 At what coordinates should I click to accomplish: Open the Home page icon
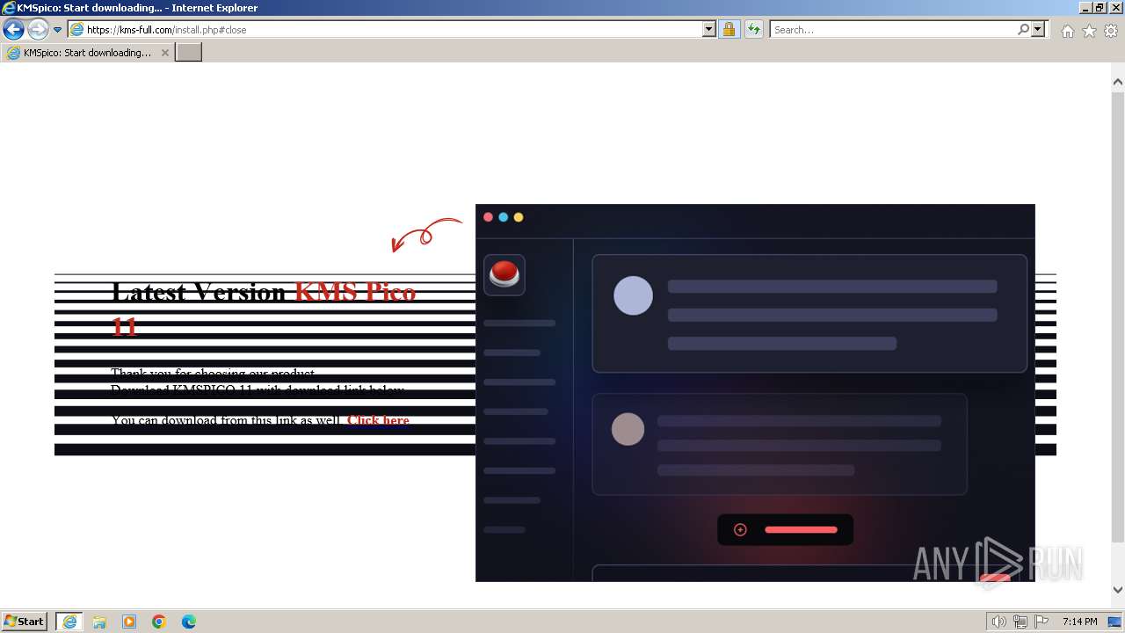(1067, 31)
